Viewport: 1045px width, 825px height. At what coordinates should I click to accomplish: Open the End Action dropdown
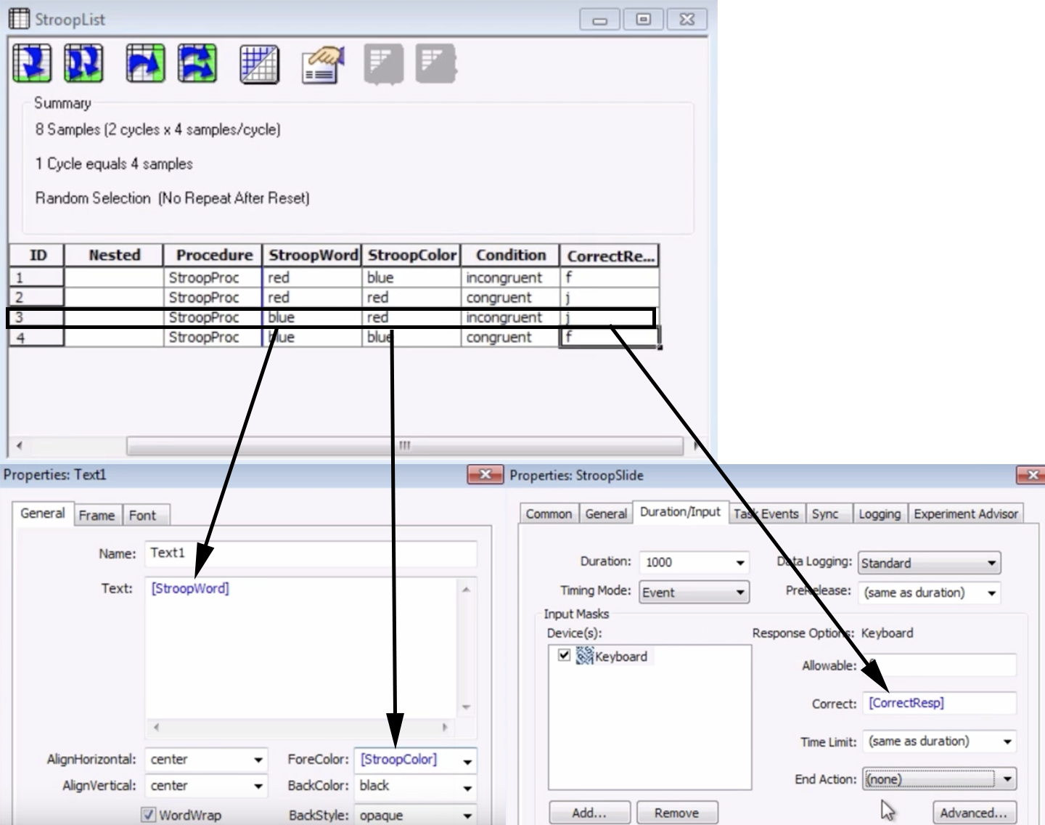tap(1007, 780)
